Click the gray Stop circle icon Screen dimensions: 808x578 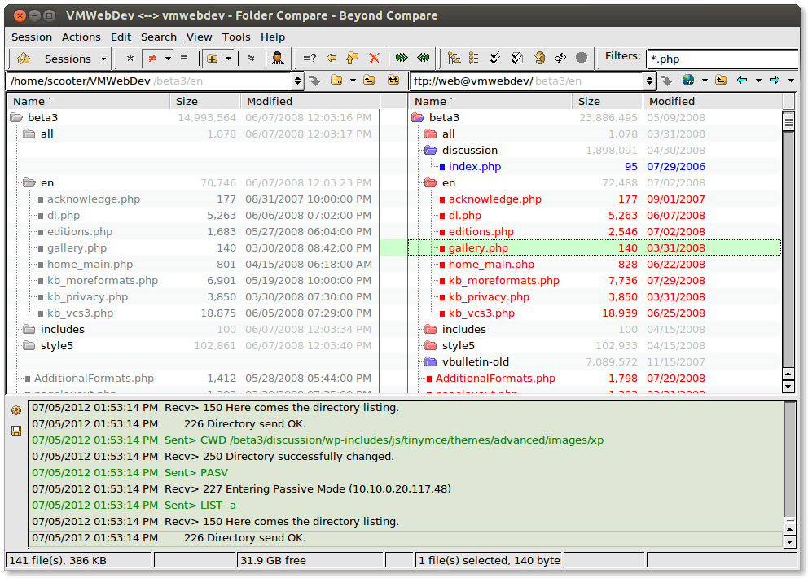582,58
